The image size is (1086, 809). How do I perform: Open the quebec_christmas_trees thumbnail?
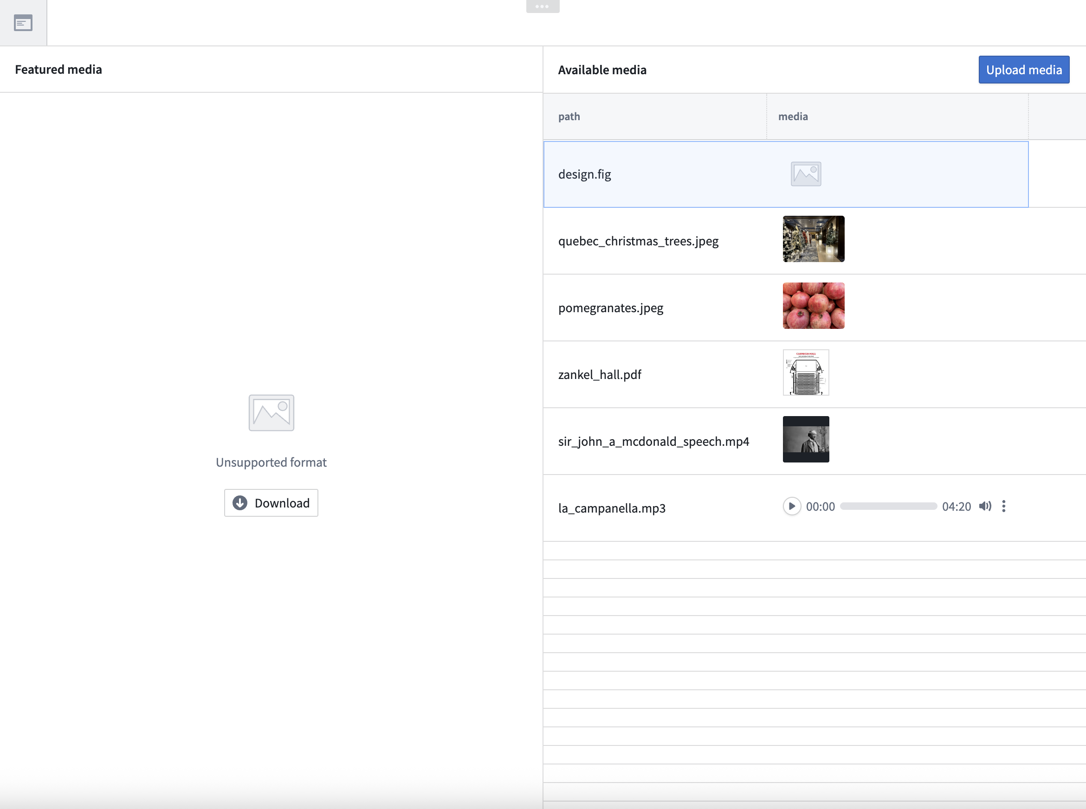click(x=813, y=239)
